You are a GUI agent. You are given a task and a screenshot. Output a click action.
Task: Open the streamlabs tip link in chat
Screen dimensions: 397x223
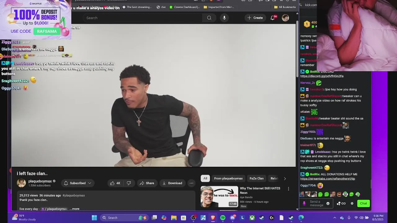tap(328, 179)
